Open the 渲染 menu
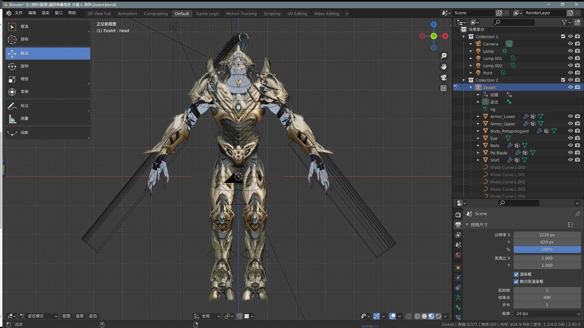Viewport: 584px width, 328px height. (45, 13)
